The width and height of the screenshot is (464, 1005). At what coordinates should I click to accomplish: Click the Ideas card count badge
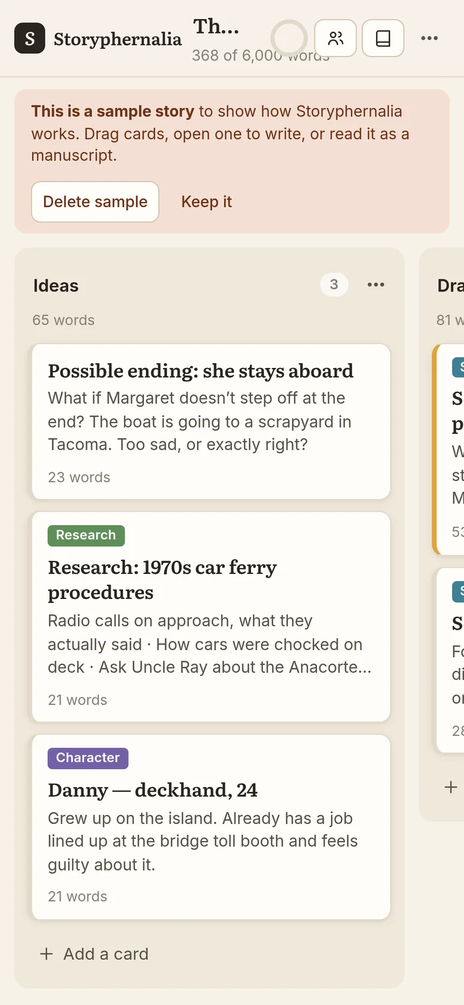(x=334, y=285)
